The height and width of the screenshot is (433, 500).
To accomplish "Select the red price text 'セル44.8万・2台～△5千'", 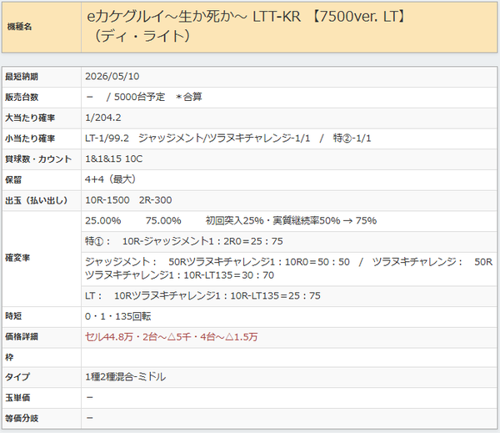I will tap(138, 337).
